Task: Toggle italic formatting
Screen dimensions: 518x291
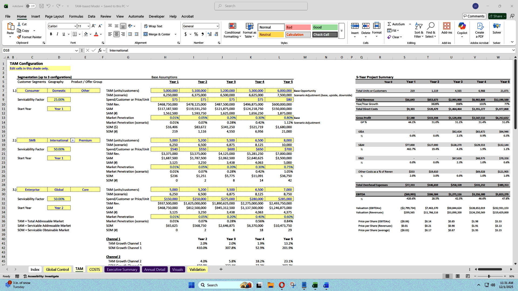Action: [x=57, y=34]
